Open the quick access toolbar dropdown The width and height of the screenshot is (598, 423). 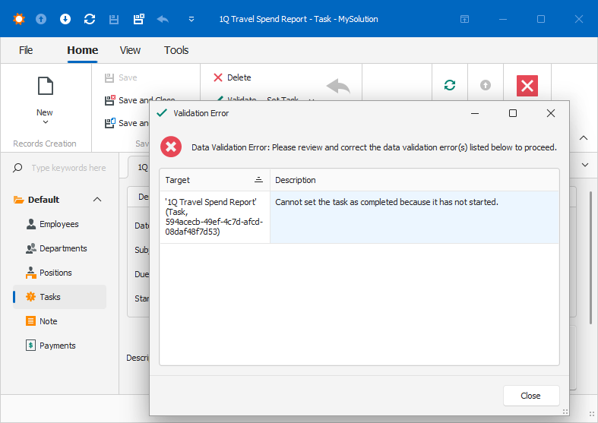191,19
